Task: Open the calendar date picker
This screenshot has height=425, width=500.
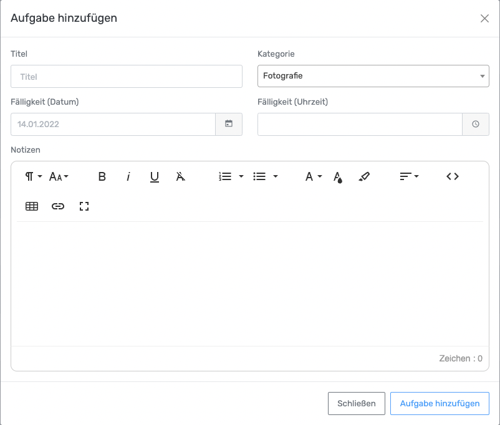Action: click(229, 124)
